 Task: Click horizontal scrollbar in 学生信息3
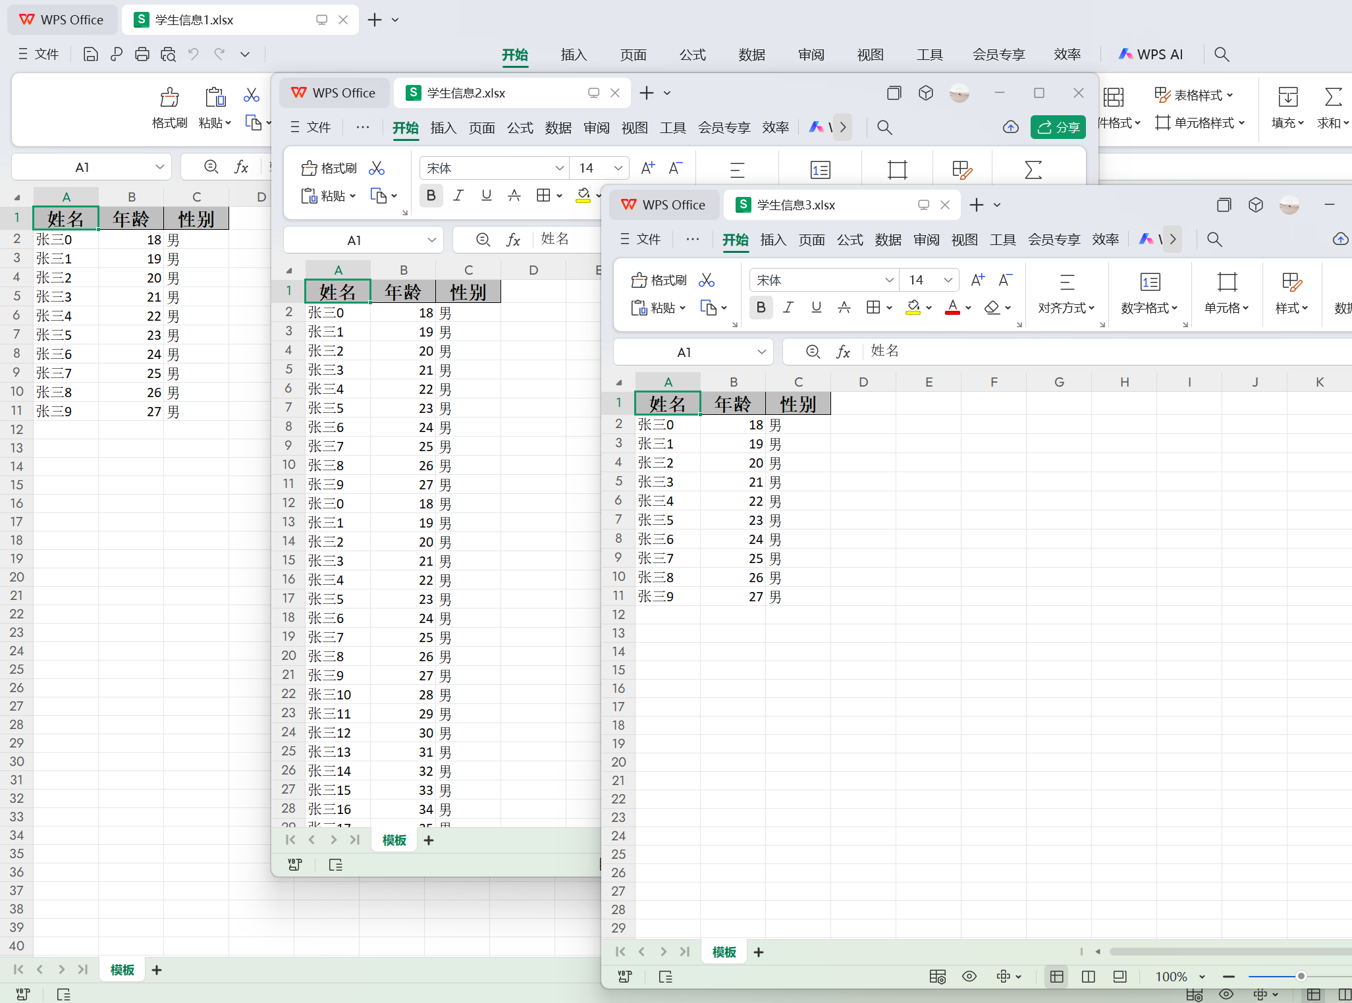point(1230,952)
